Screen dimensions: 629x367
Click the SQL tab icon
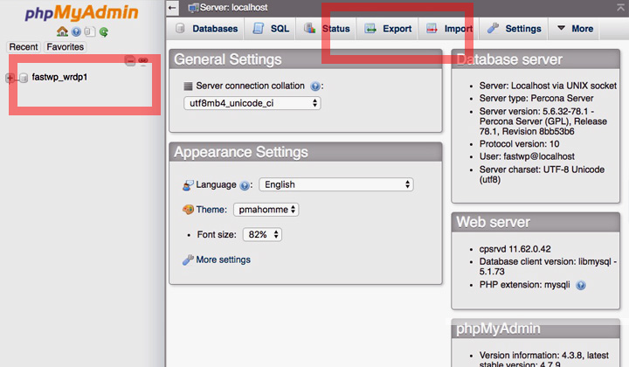point(259,28)
